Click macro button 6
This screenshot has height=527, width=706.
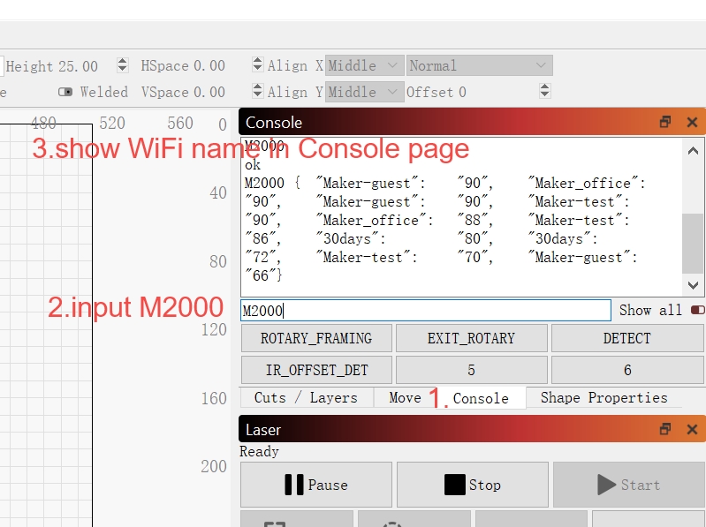(627, 370)
